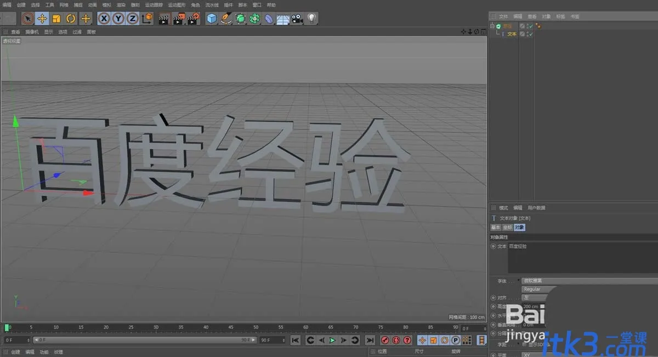Open the generators subdivision icon
658x357 pixels.
coord(240,19)
